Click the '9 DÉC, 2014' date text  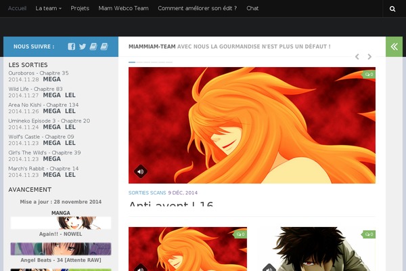coord(183,192)
